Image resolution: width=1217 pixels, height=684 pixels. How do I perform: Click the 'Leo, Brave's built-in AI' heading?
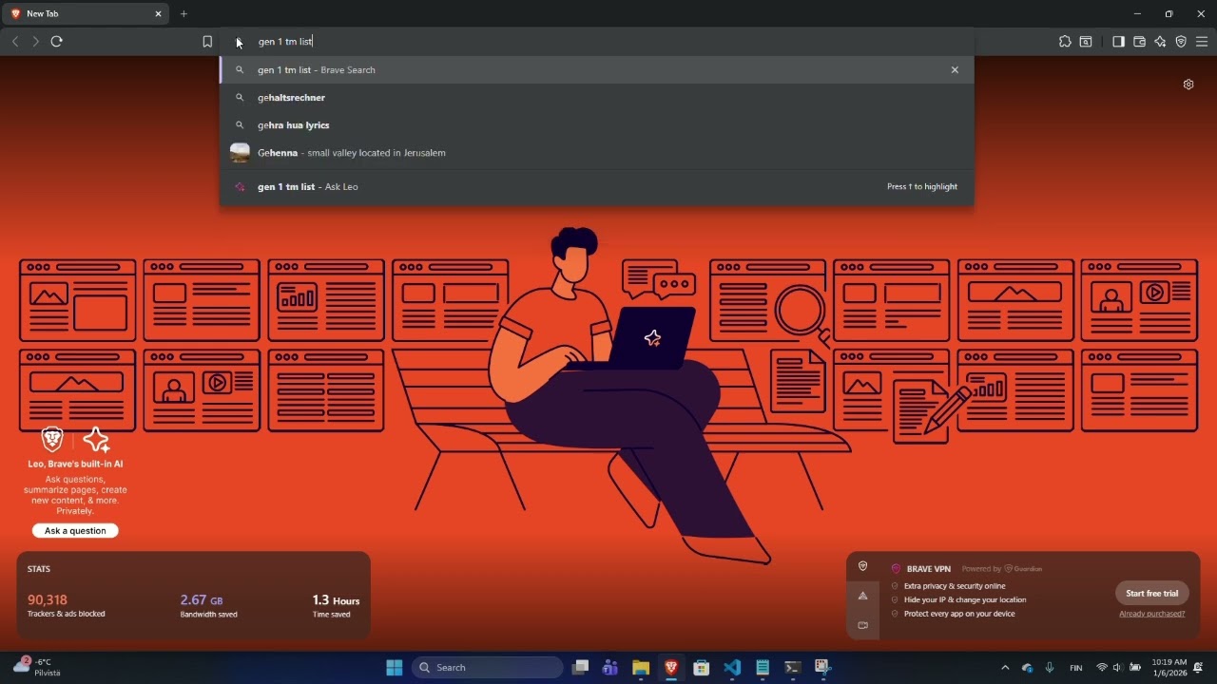75,464
